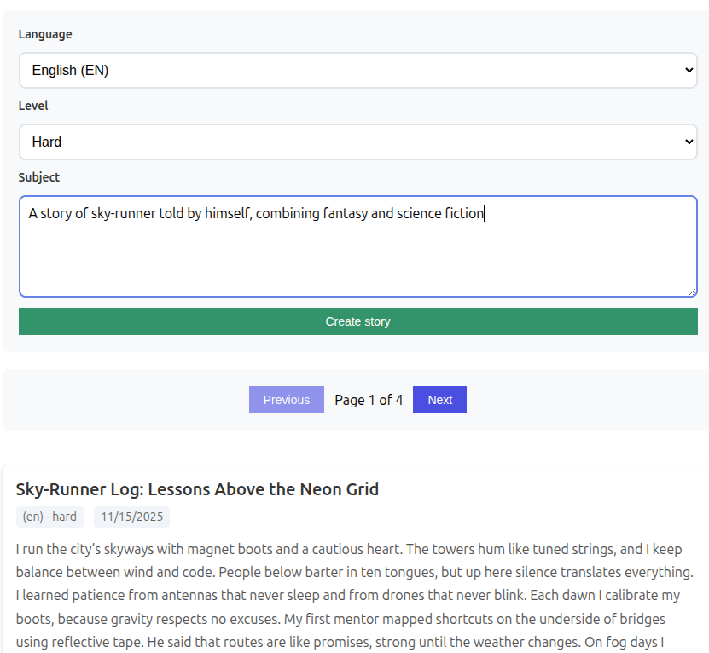Click the Language field label
The width and height of the screenshot is (709, 653).
click(45, 34)
